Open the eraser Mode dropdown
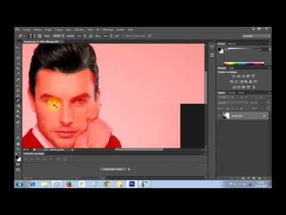 (58, 36)
